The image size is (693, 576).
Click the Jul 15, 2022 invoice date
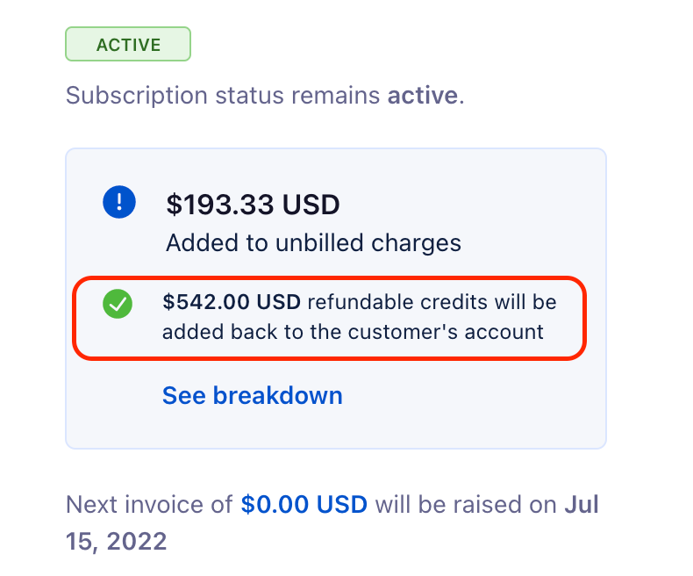click(332, 522)
